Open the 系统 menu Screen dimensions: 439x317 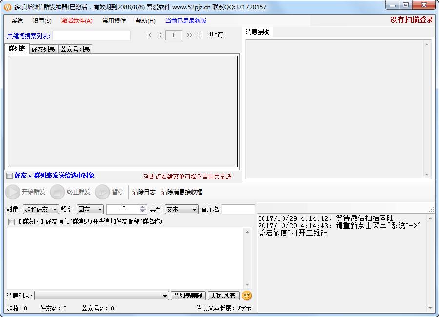tap(17, 20)
